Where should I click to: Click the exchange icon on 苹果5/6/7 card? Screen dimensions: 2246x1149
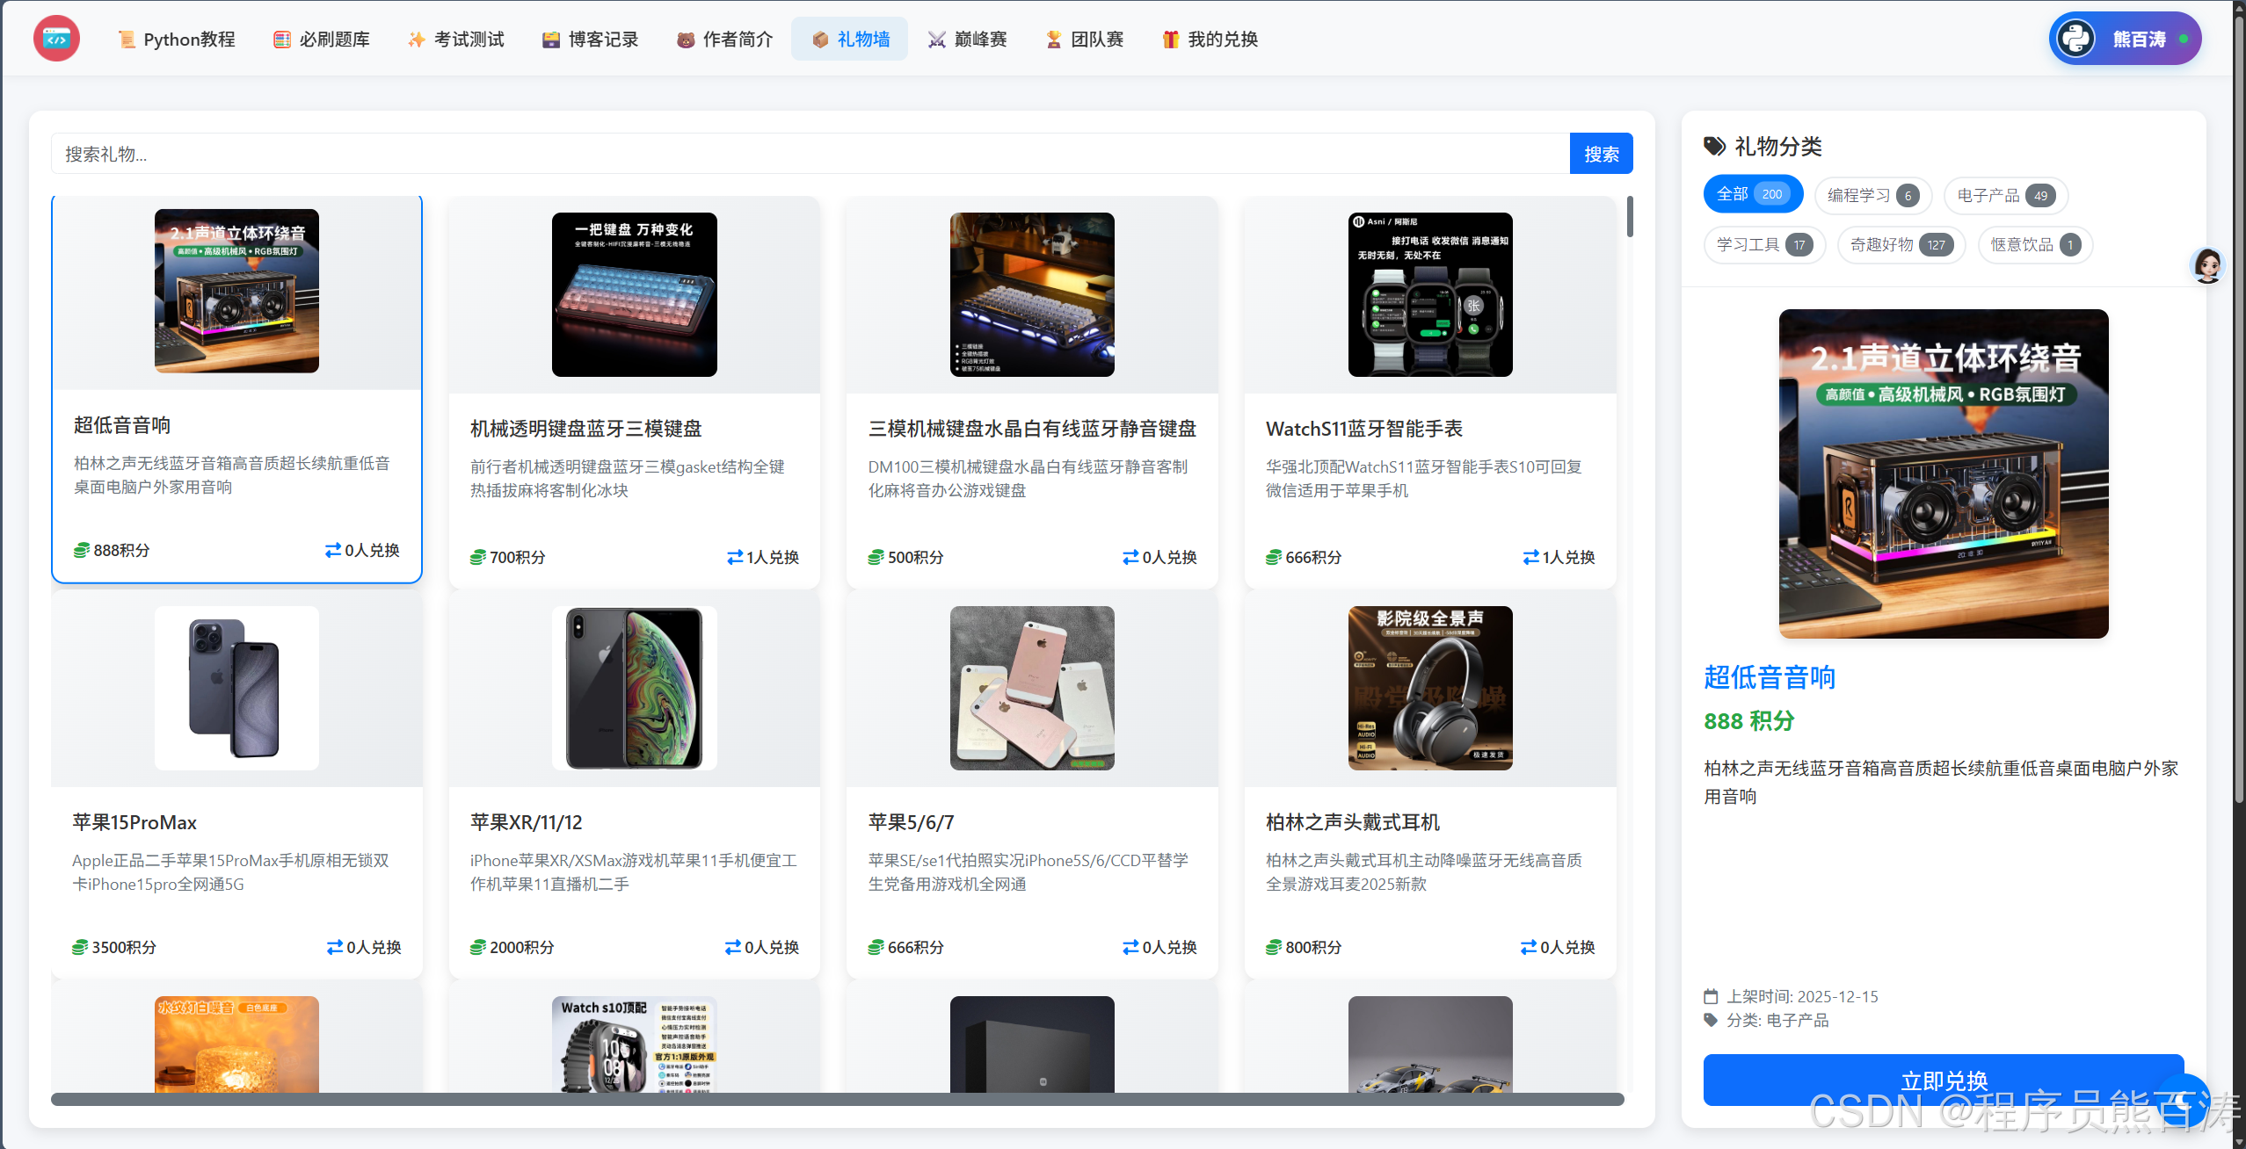click(x=1130, y=947)
